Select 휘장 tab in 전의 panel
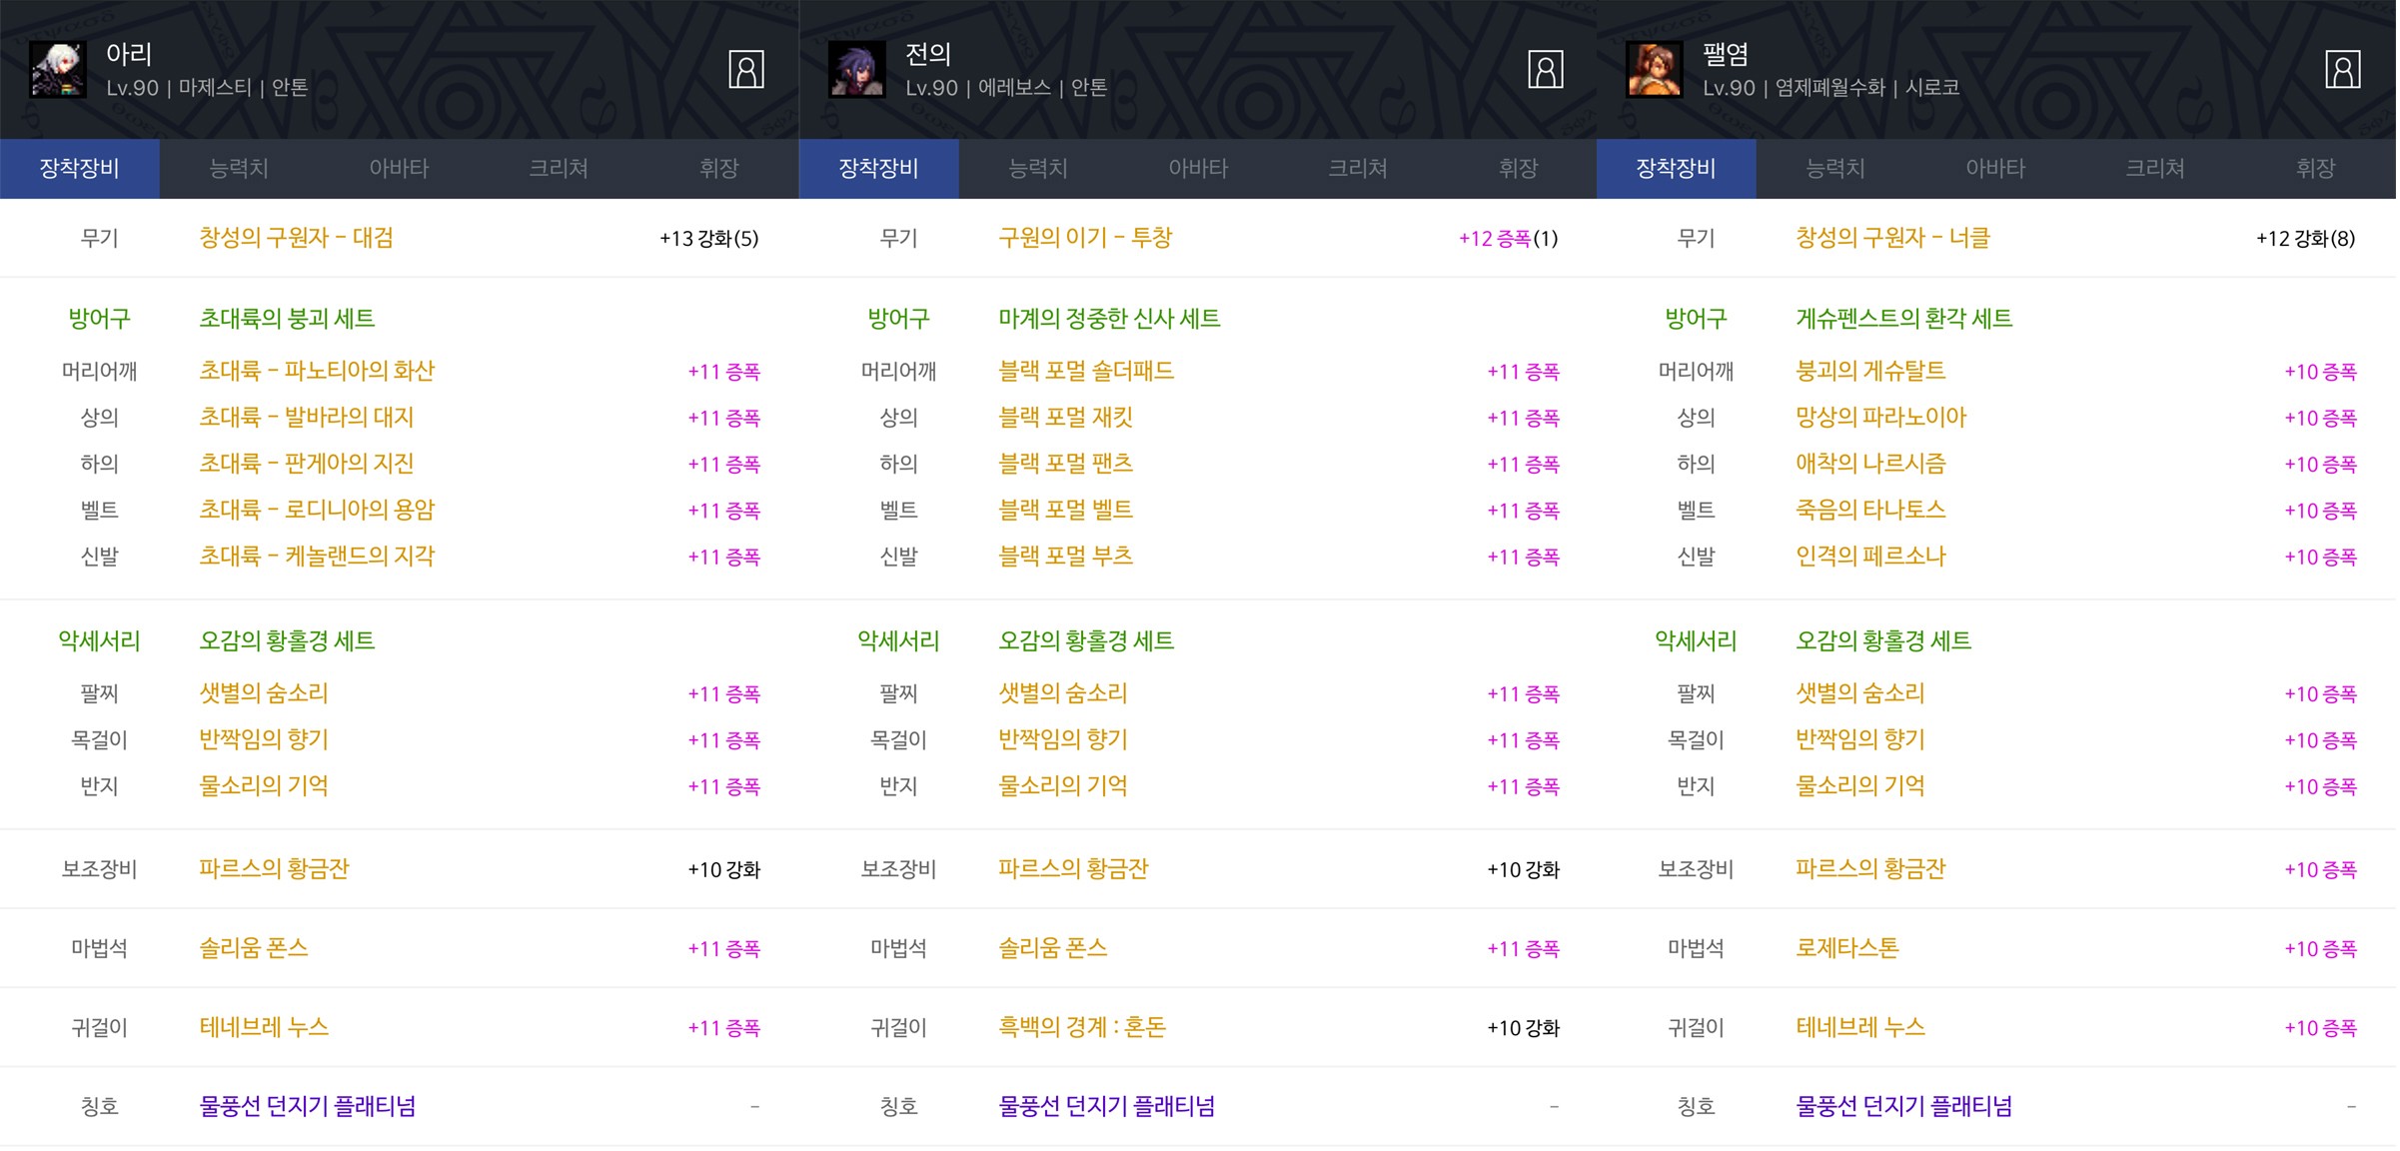This screenshot has height=1151, width=2400. pos(1518,168)
